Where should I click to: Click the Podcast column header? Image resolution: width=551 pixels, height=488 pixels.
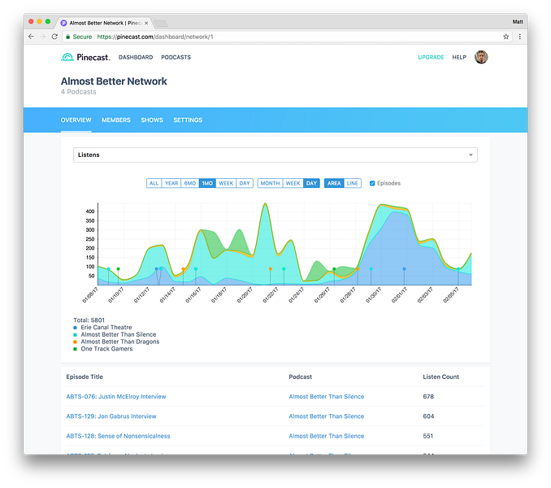click(301, 377)
